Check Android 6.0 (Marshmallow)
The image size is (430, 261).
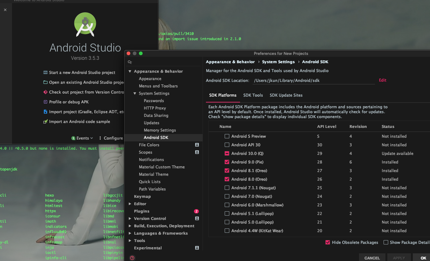tap(227, 205)
